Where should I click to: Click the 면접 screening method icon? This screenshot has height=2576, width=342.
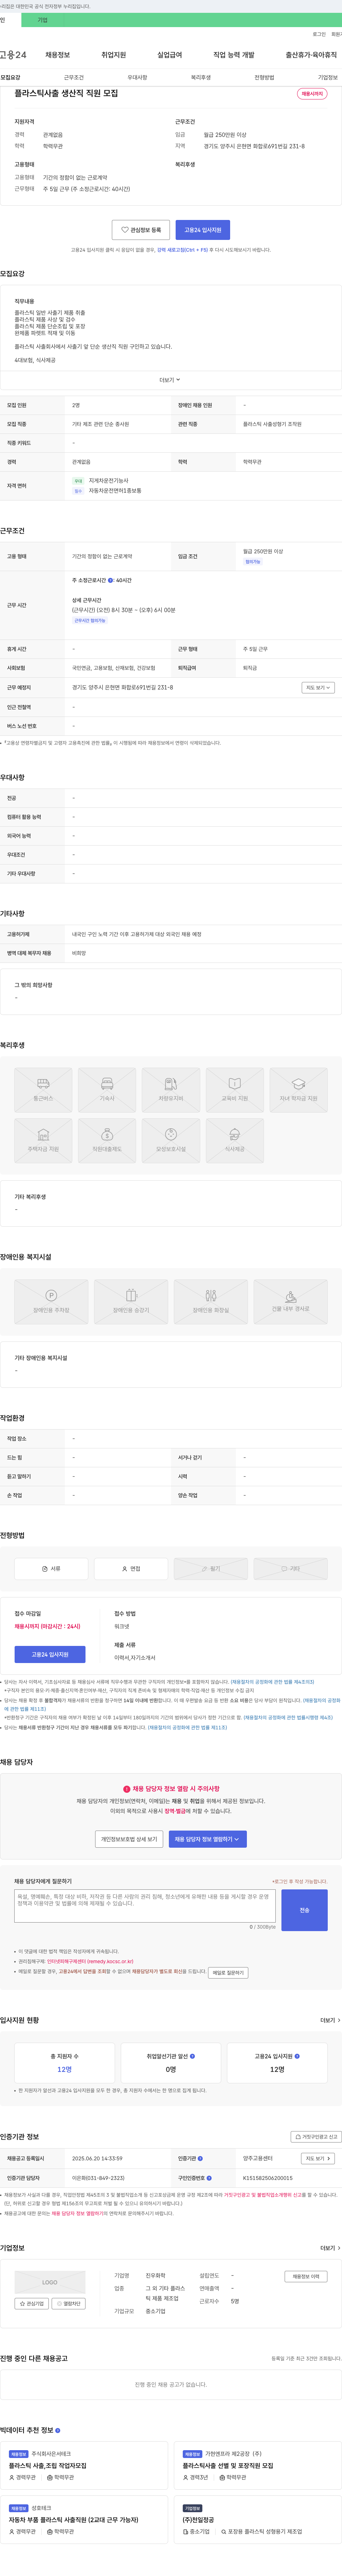click(131, 1569)
